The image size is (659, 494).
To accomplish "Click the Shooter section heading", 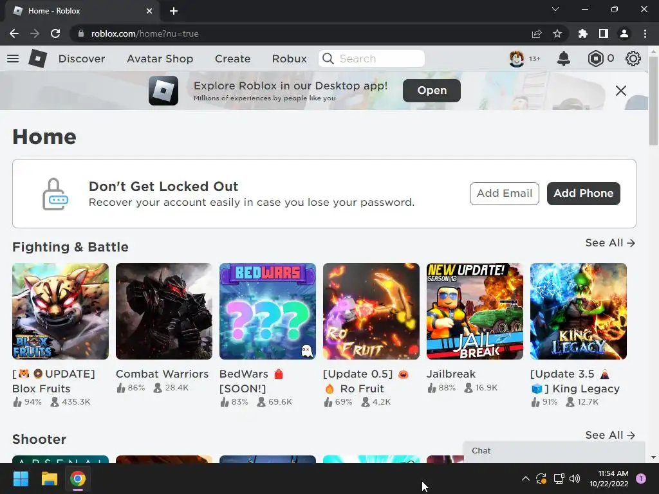I will 39,439.
